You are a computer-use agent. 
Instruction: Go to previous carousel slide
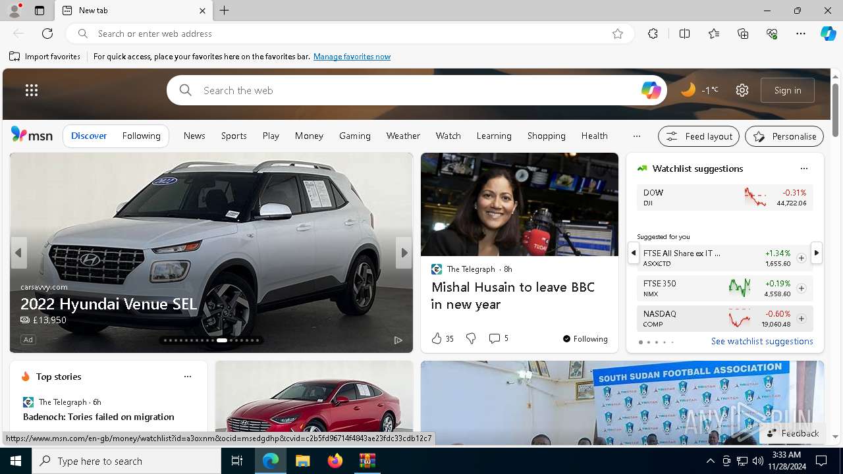click(x=18, y=253)
